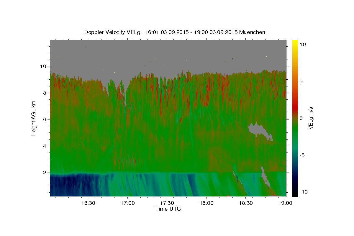The height and width of the screenshot is (236, 354).
Task: Click the colorbar value '-10'
Action: pyautogui.click(x=304, y=192)
